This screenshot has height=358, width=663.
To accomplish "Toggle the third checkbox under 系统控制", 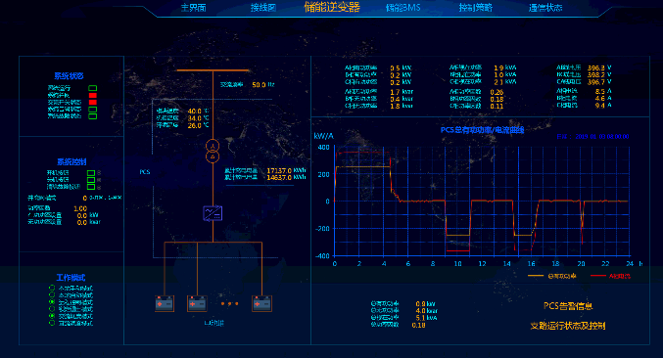I will pyautogui.click(x=91, y=187).
